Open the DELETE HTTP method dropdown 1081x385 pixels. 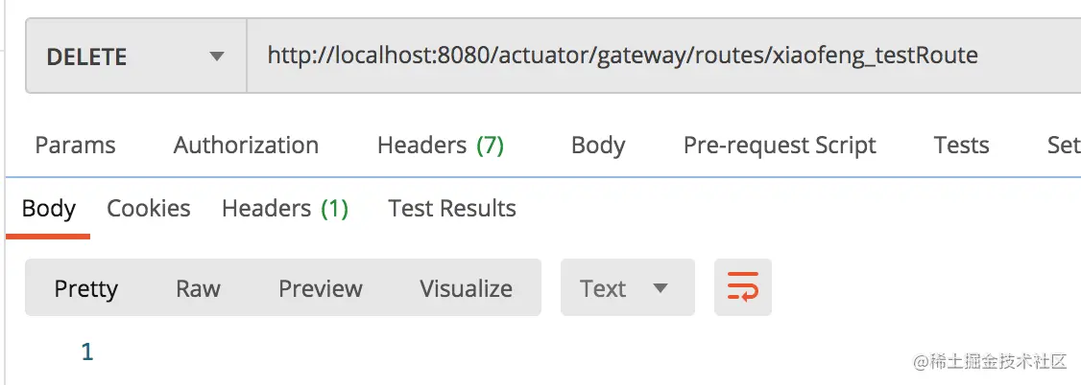point(135,56)
